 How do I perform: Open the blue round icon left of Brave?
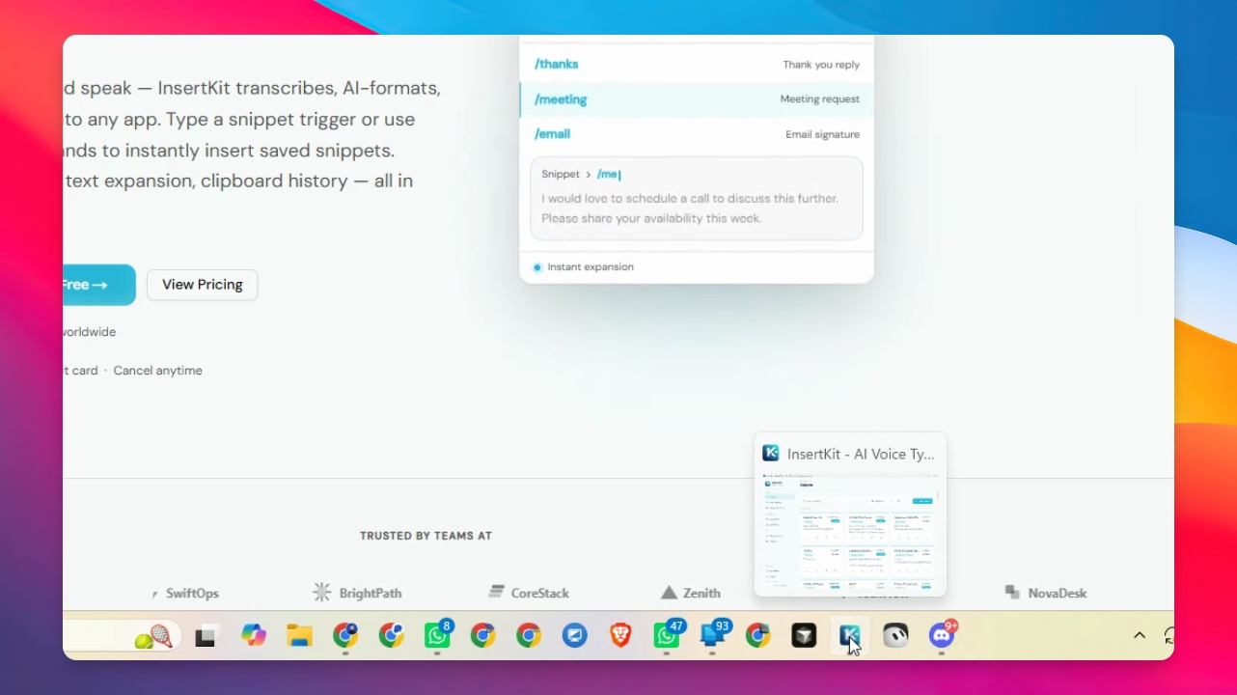pos(575,635)
